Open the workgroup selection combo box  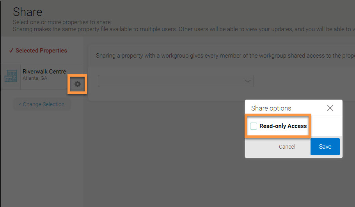click(172, 81)
